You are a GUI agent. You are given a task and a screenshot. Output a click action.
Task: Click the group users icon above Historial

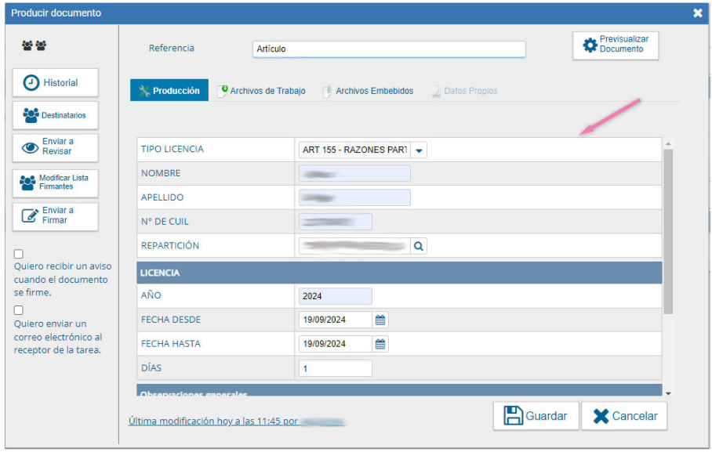(x=35, y=46)
